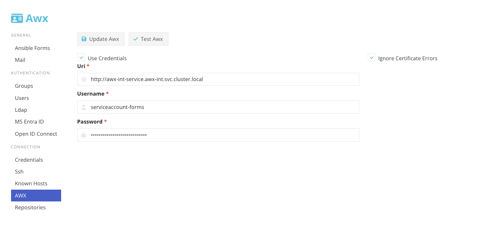Click the Use Credentials label text
This screenshot has height=251, width=488.
point(107,58)
